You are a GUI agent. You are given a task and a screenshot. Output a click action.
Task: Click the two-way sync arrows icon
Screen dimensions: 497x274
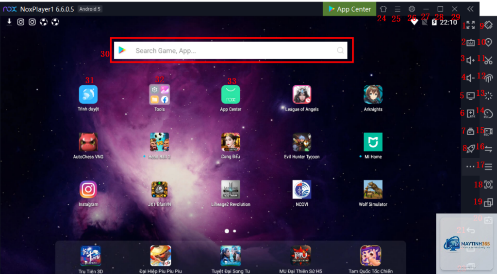tap(488, 149)
